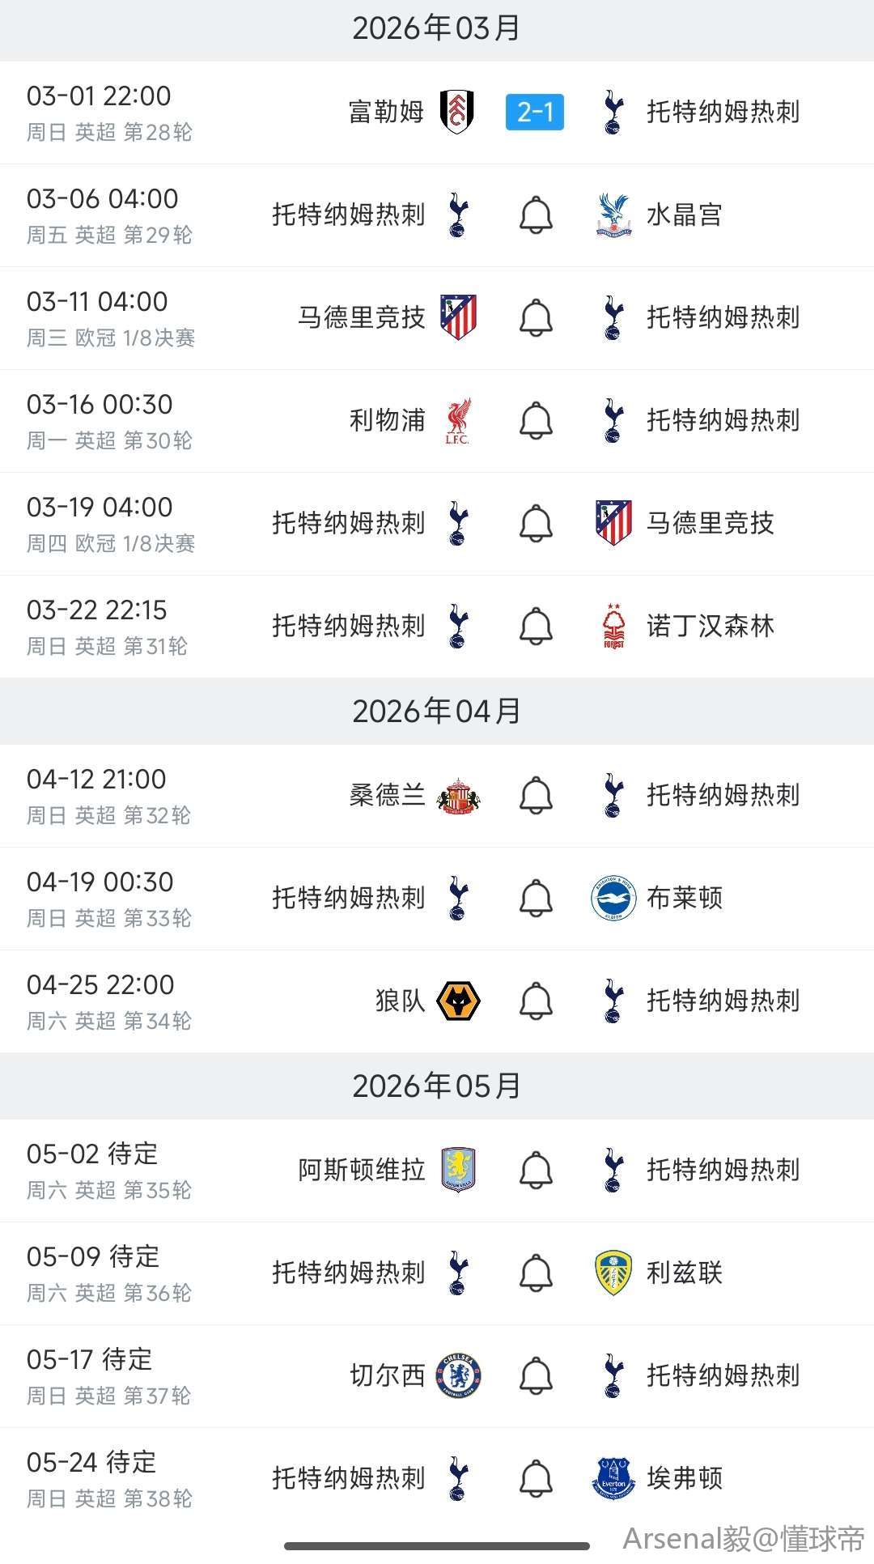This screenshot has width=874, height=1564.
Task: Open the 2-1 Fulham match score
Action: tap(535, 112)
